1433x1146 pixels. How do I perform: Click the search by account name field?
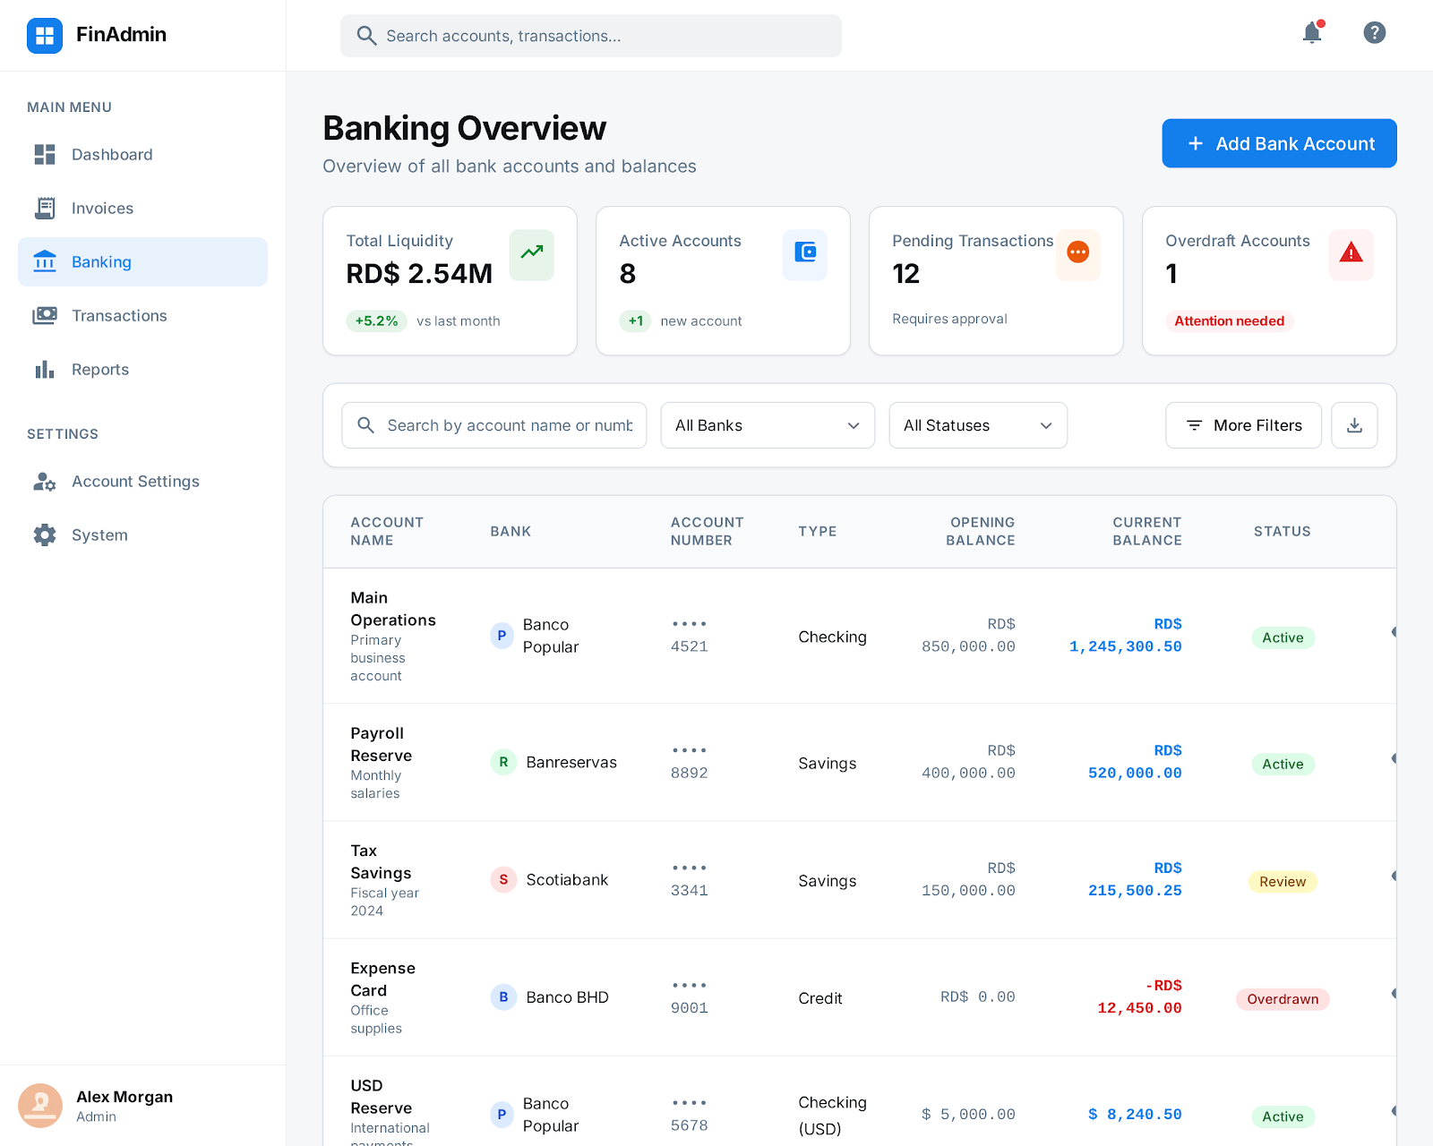click(x=509, y=425)
